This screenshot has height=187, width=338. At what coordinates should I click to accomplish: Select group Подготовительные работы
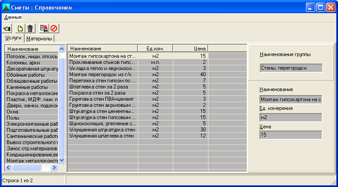click(32, 130)
